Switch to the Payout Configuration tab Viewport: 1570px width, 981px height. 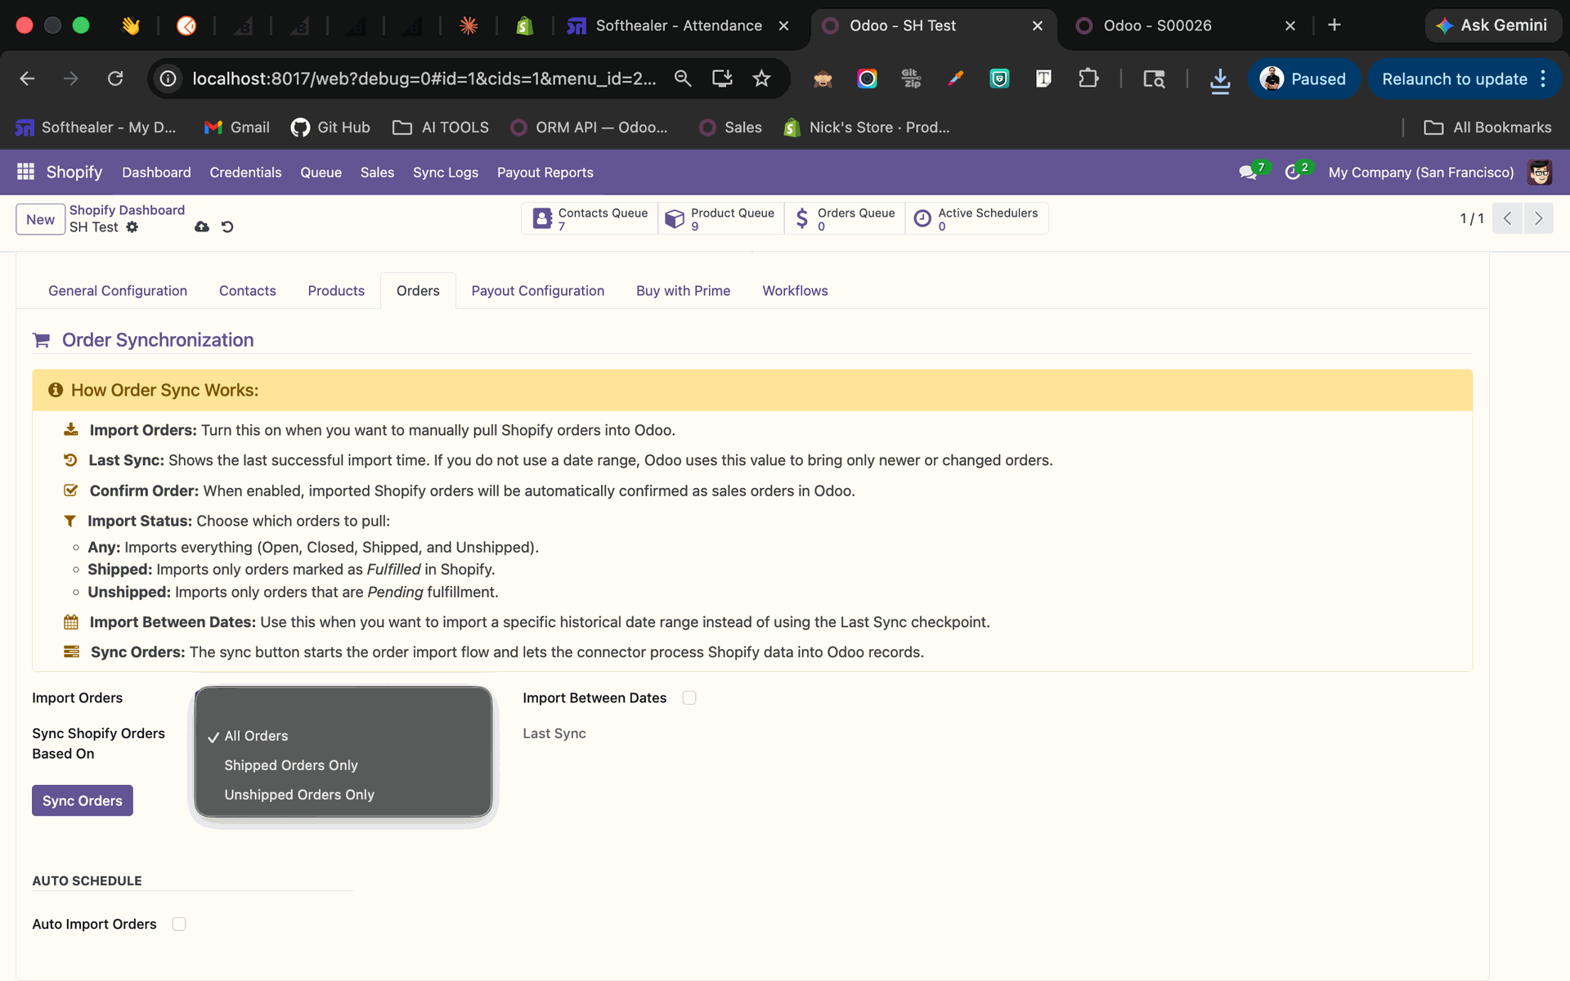point(537,291)
